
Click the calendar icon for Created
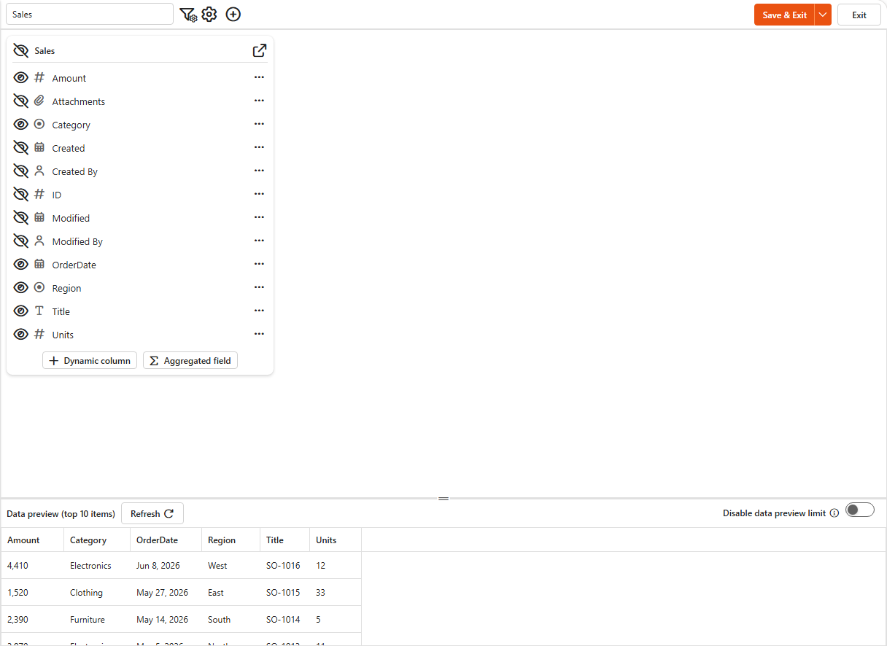point(39,147)
